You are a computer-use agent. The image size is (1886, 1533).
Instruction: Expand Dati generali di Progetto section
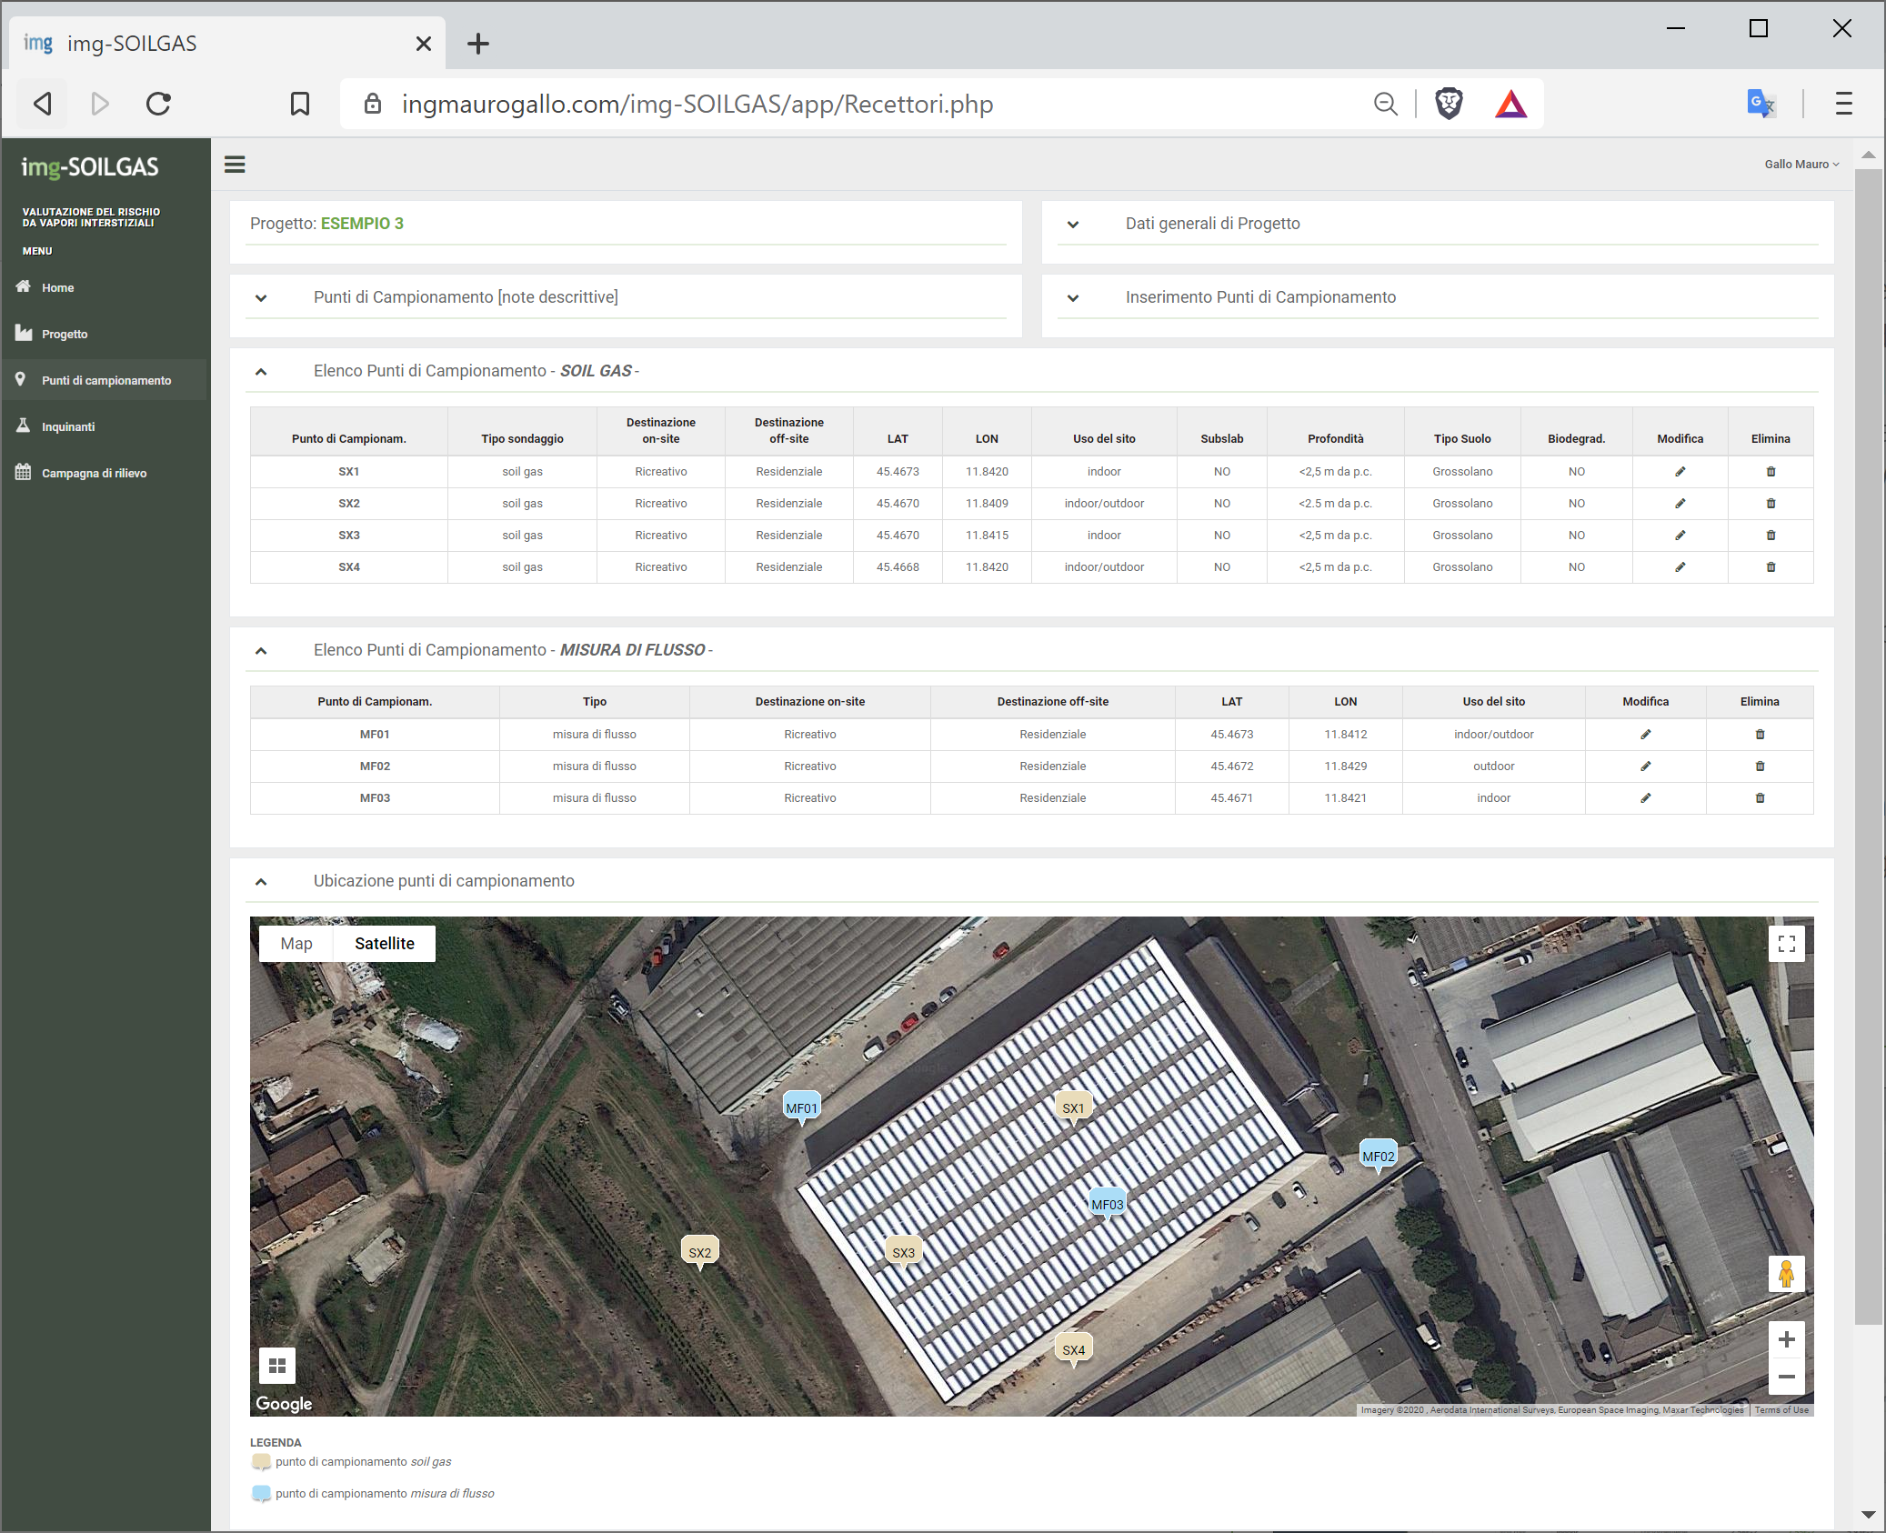pos(1073,224)
